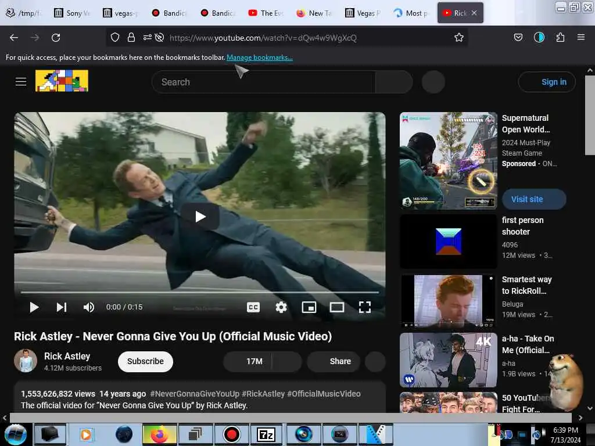Open a-ha Take On Me thumbnail
Image resolution: width=595 pixels, height=446 pixels.
coord(449,360)
